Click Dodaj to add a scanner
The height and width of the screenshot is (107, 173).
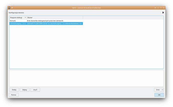pos(14,89)
